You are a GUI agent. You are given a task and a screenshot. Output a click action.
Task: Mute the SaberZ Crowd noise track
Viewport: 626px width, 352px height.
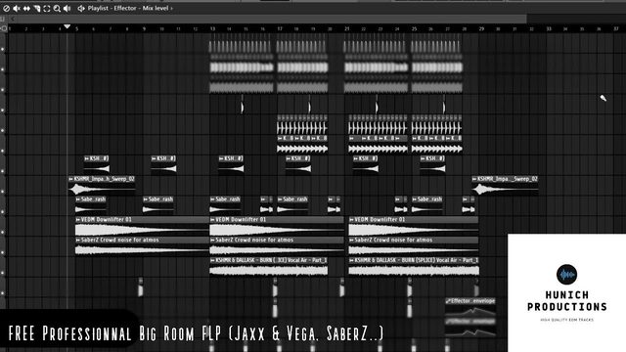(x=3, y=252)
